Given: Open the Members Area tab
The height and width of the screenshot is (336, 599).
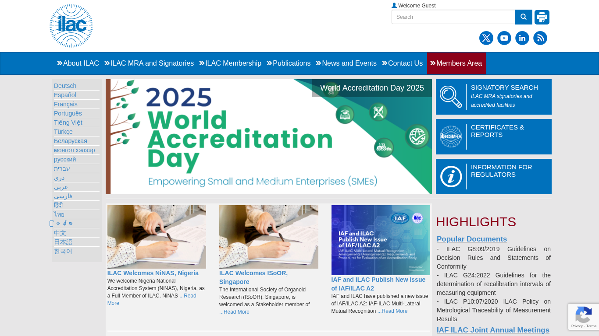Looking at the screenshot, I should coord(456,63).
